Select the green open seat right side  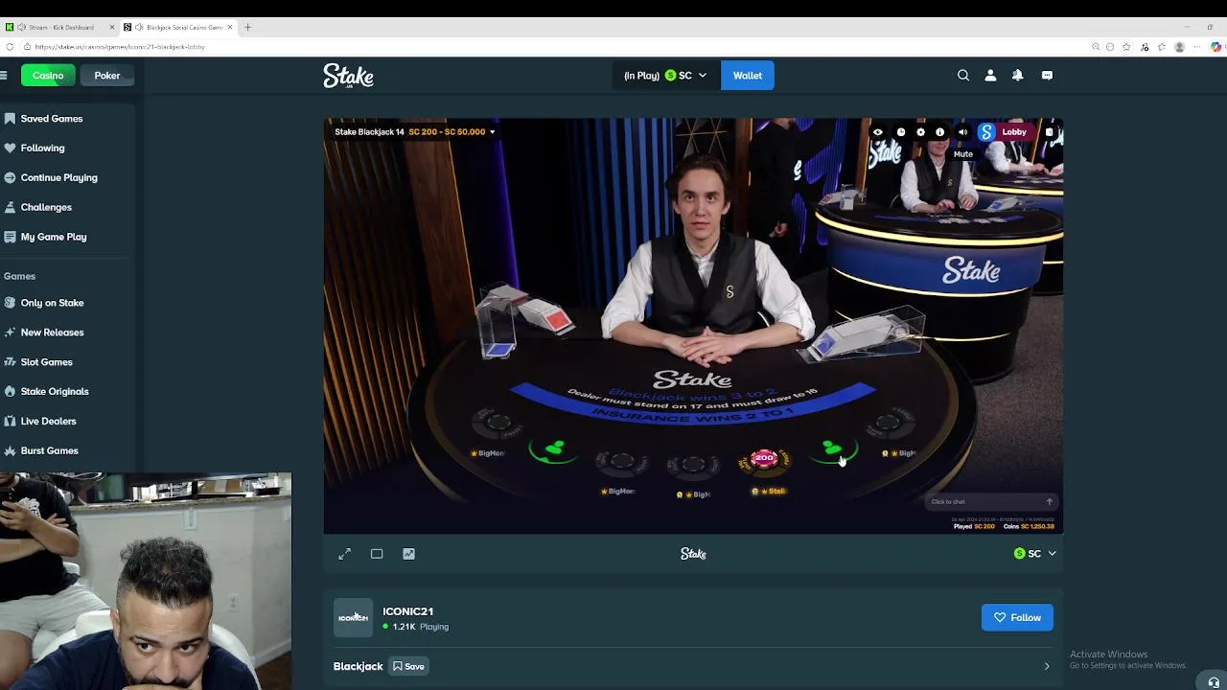tap(832, 449)
